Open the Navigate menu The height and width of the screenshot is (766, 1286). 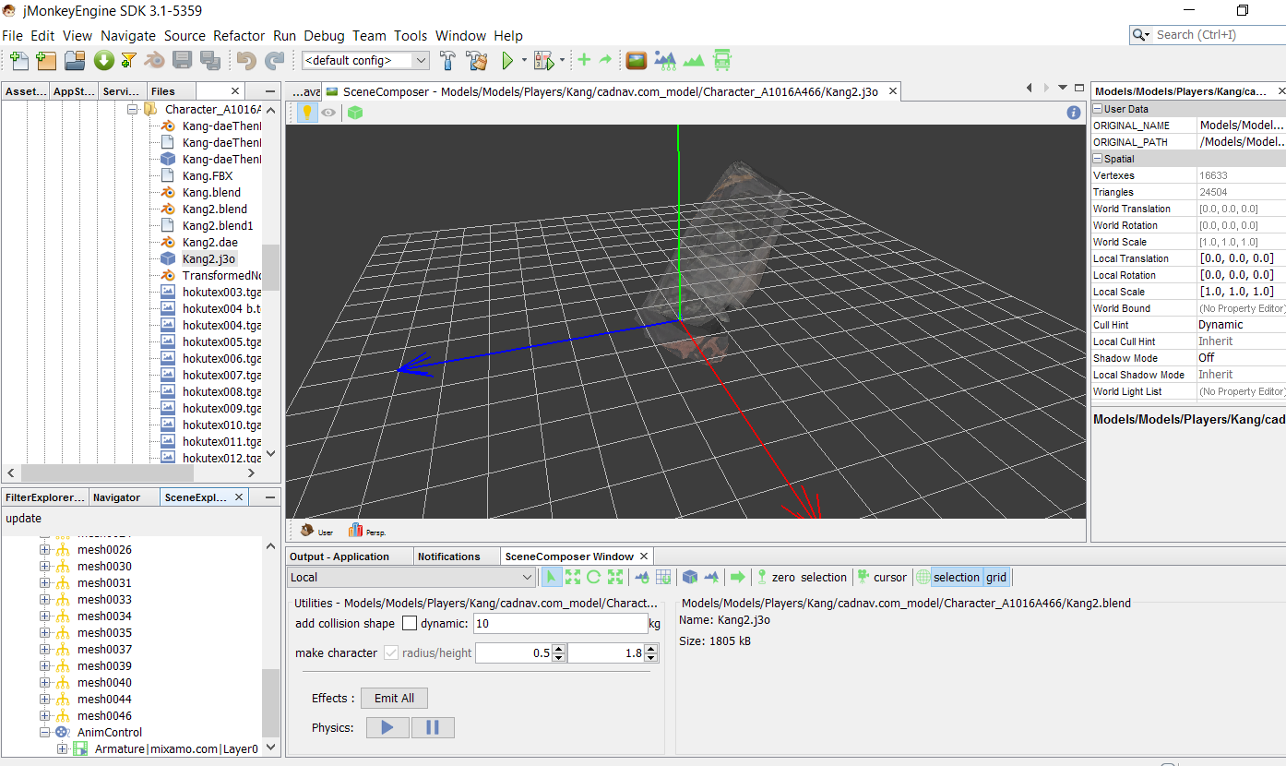point(128,35)
